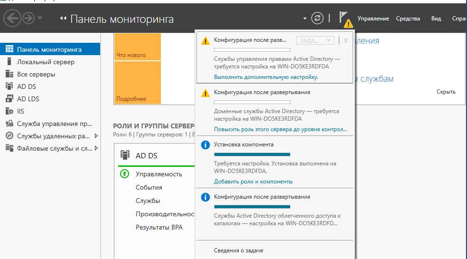Screen dimensions: 467x259
Task: Click Скрыть link in welcome panel
Action: (x=446, y=92)
